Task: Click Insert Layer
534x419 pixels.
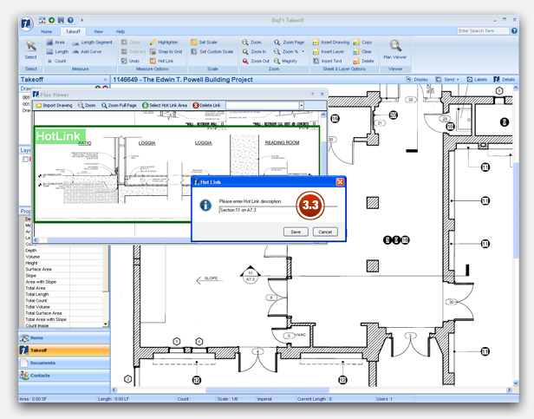Action: [329, 51]
